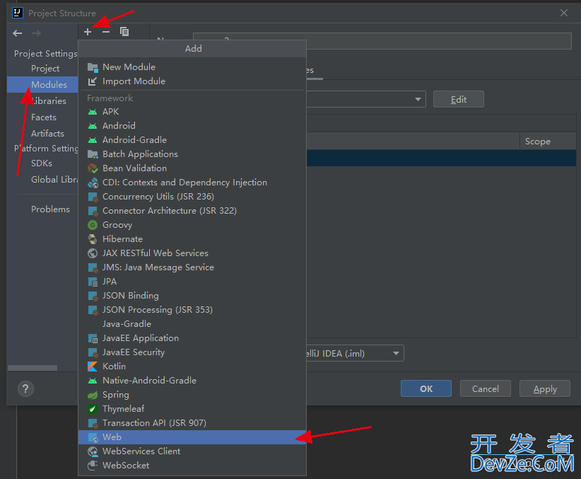Go forward with the right arrow
The width and height of the screenshot is (581, 479).
(x=36, y=33)
